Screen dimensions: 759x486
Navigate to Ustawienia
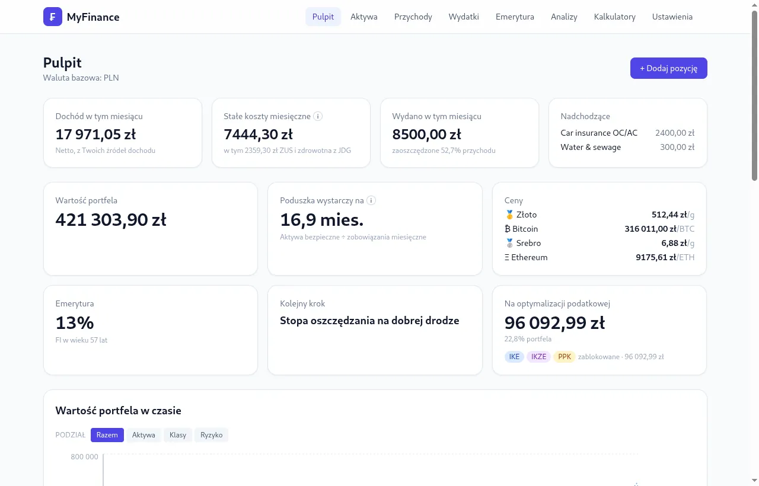point(672,17)
